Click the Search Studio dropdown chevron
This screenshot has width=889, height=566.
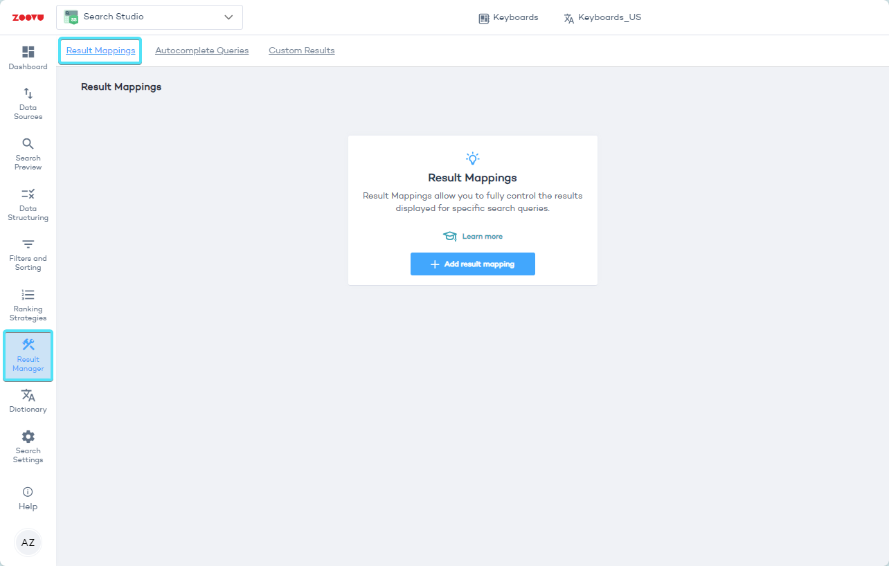tap(228, 17)
